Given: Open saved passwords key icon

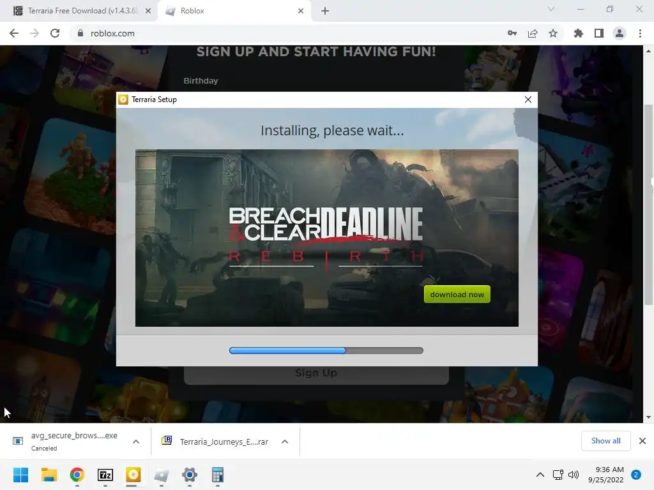Looking at the screenshot, I should tap(512, 33).
